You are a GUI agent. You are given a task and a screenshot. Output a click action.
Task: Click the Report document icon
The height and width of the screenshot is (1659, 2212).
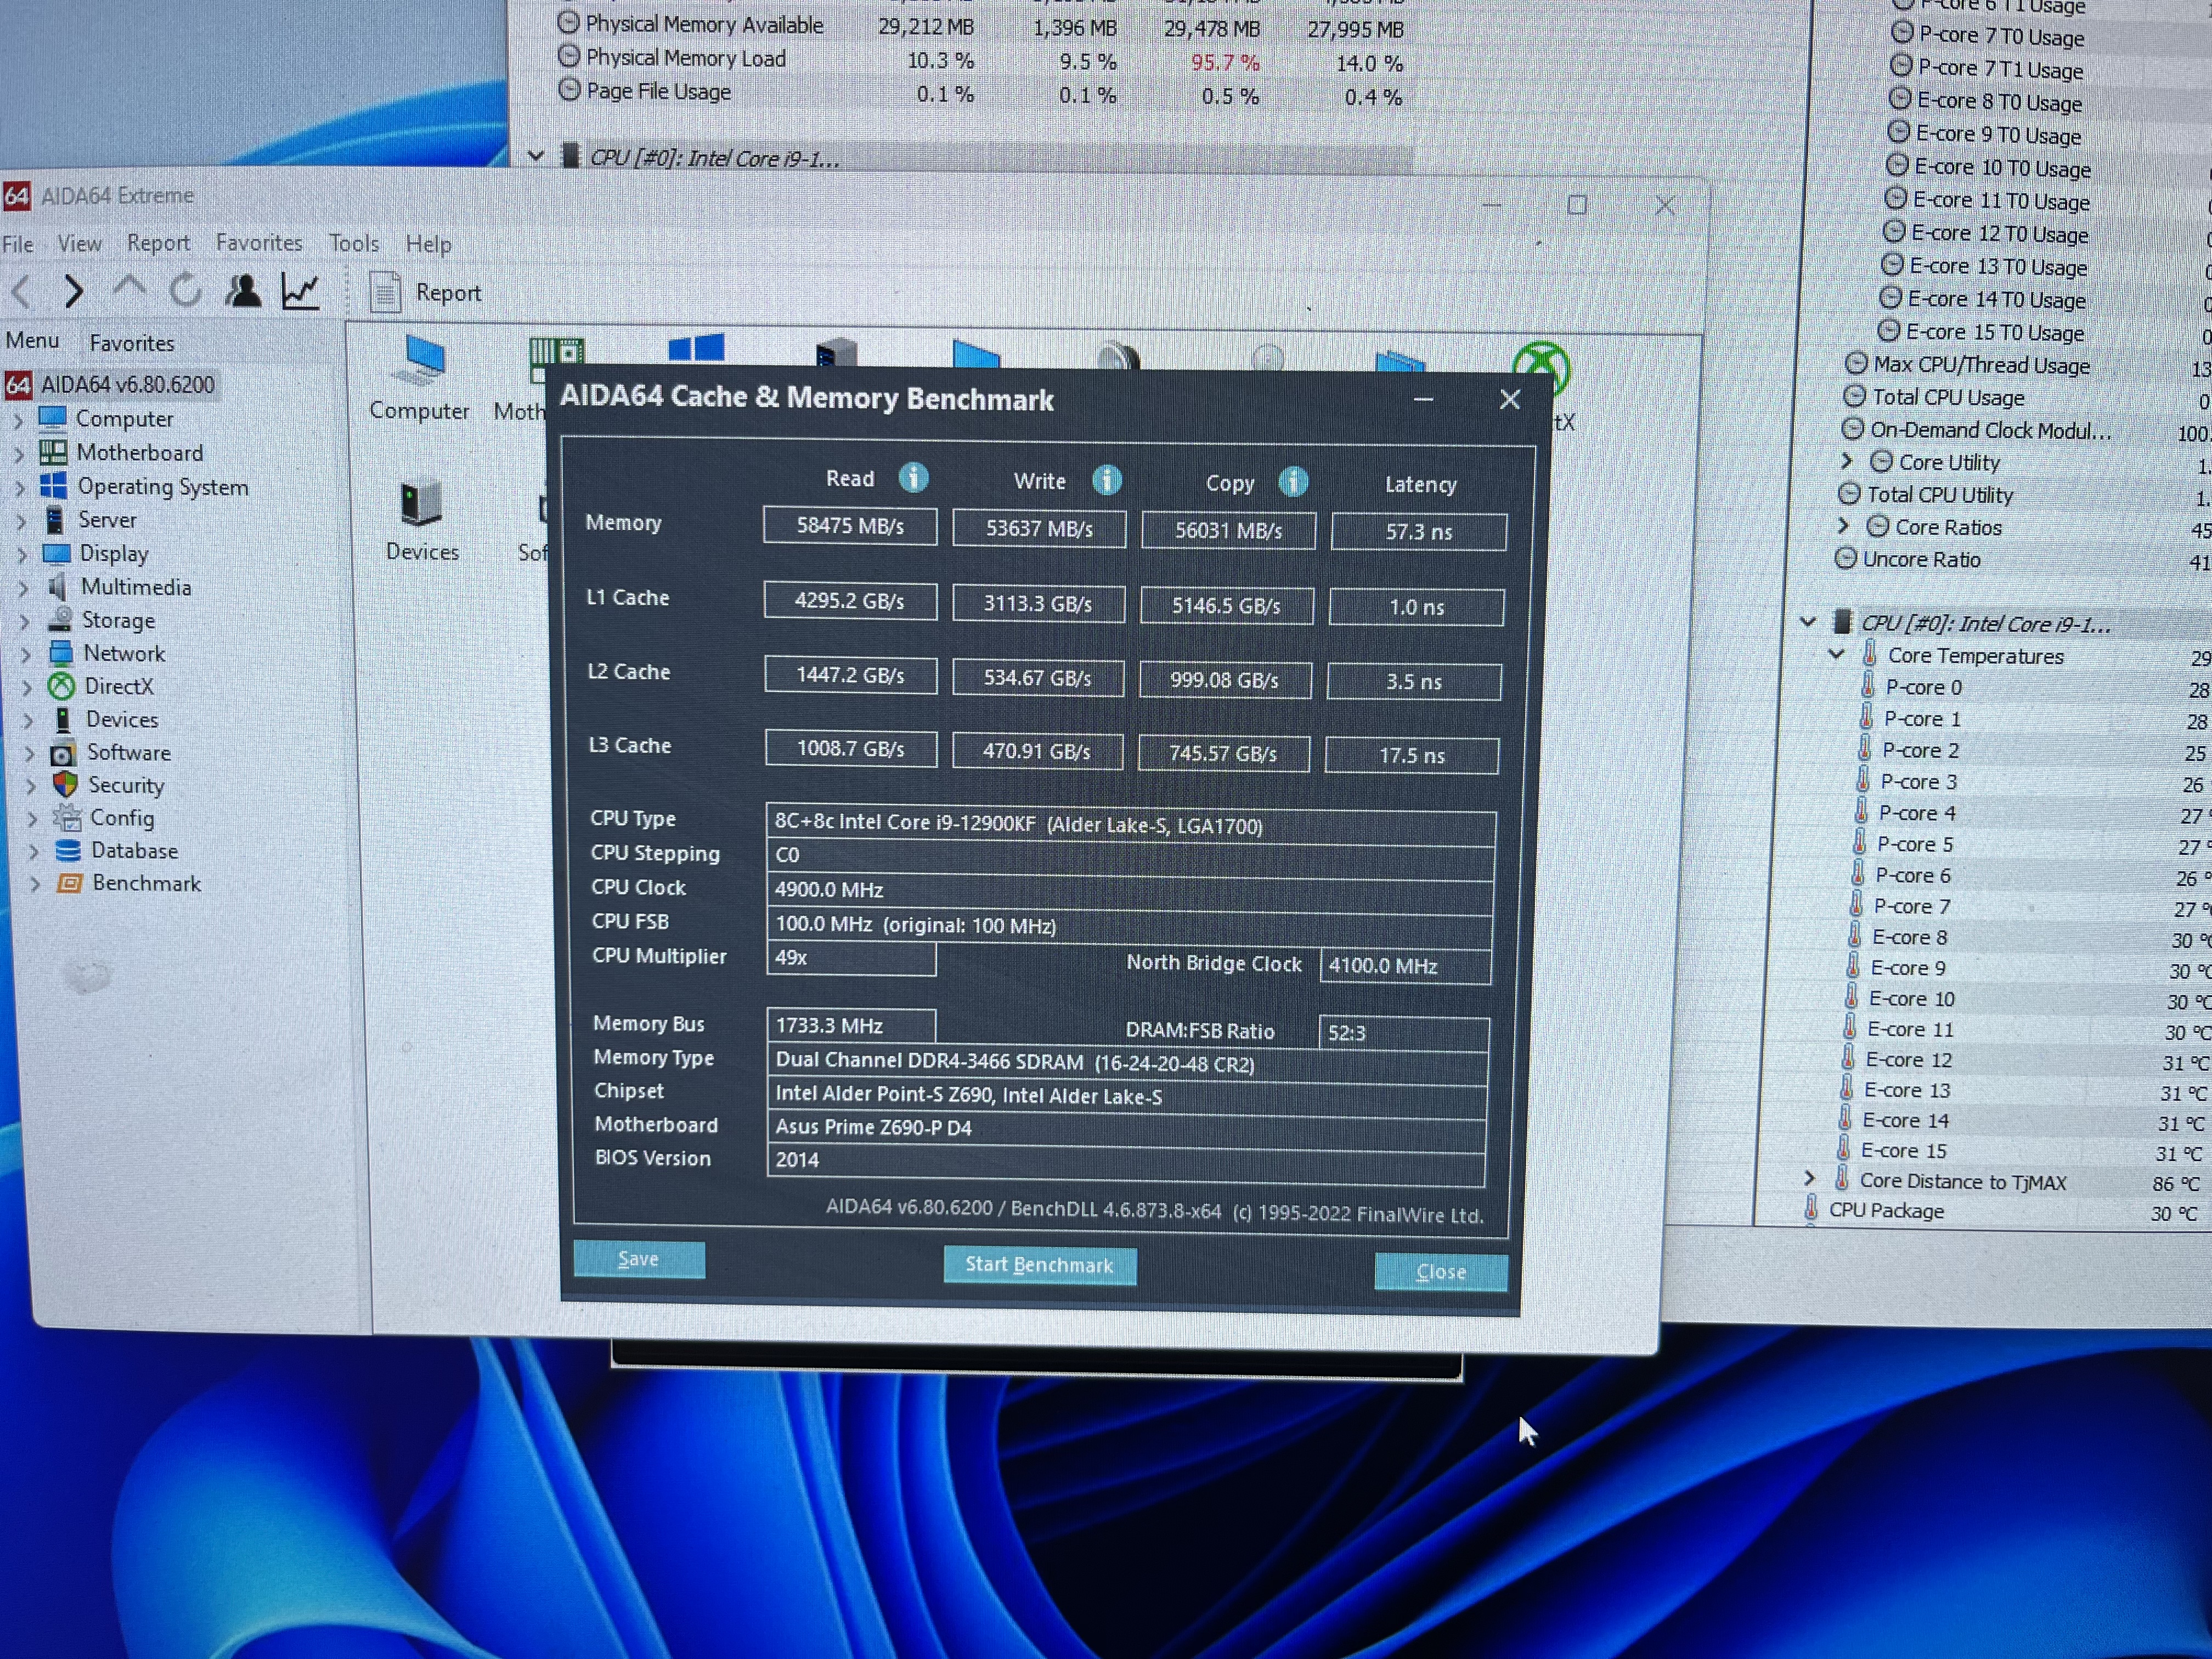(386, 292)
